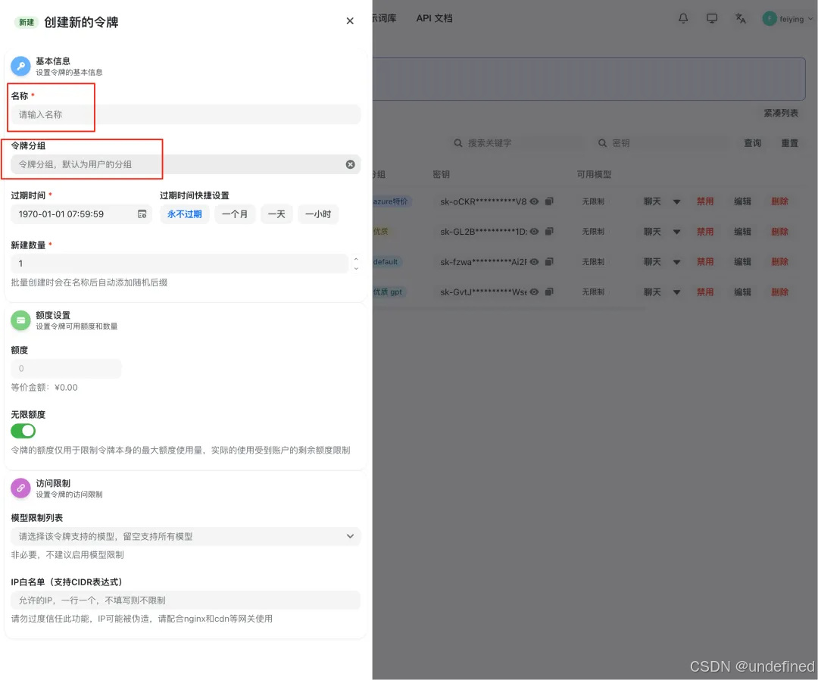Click the magnifier icon beside 密钥 field

(602, 143)
